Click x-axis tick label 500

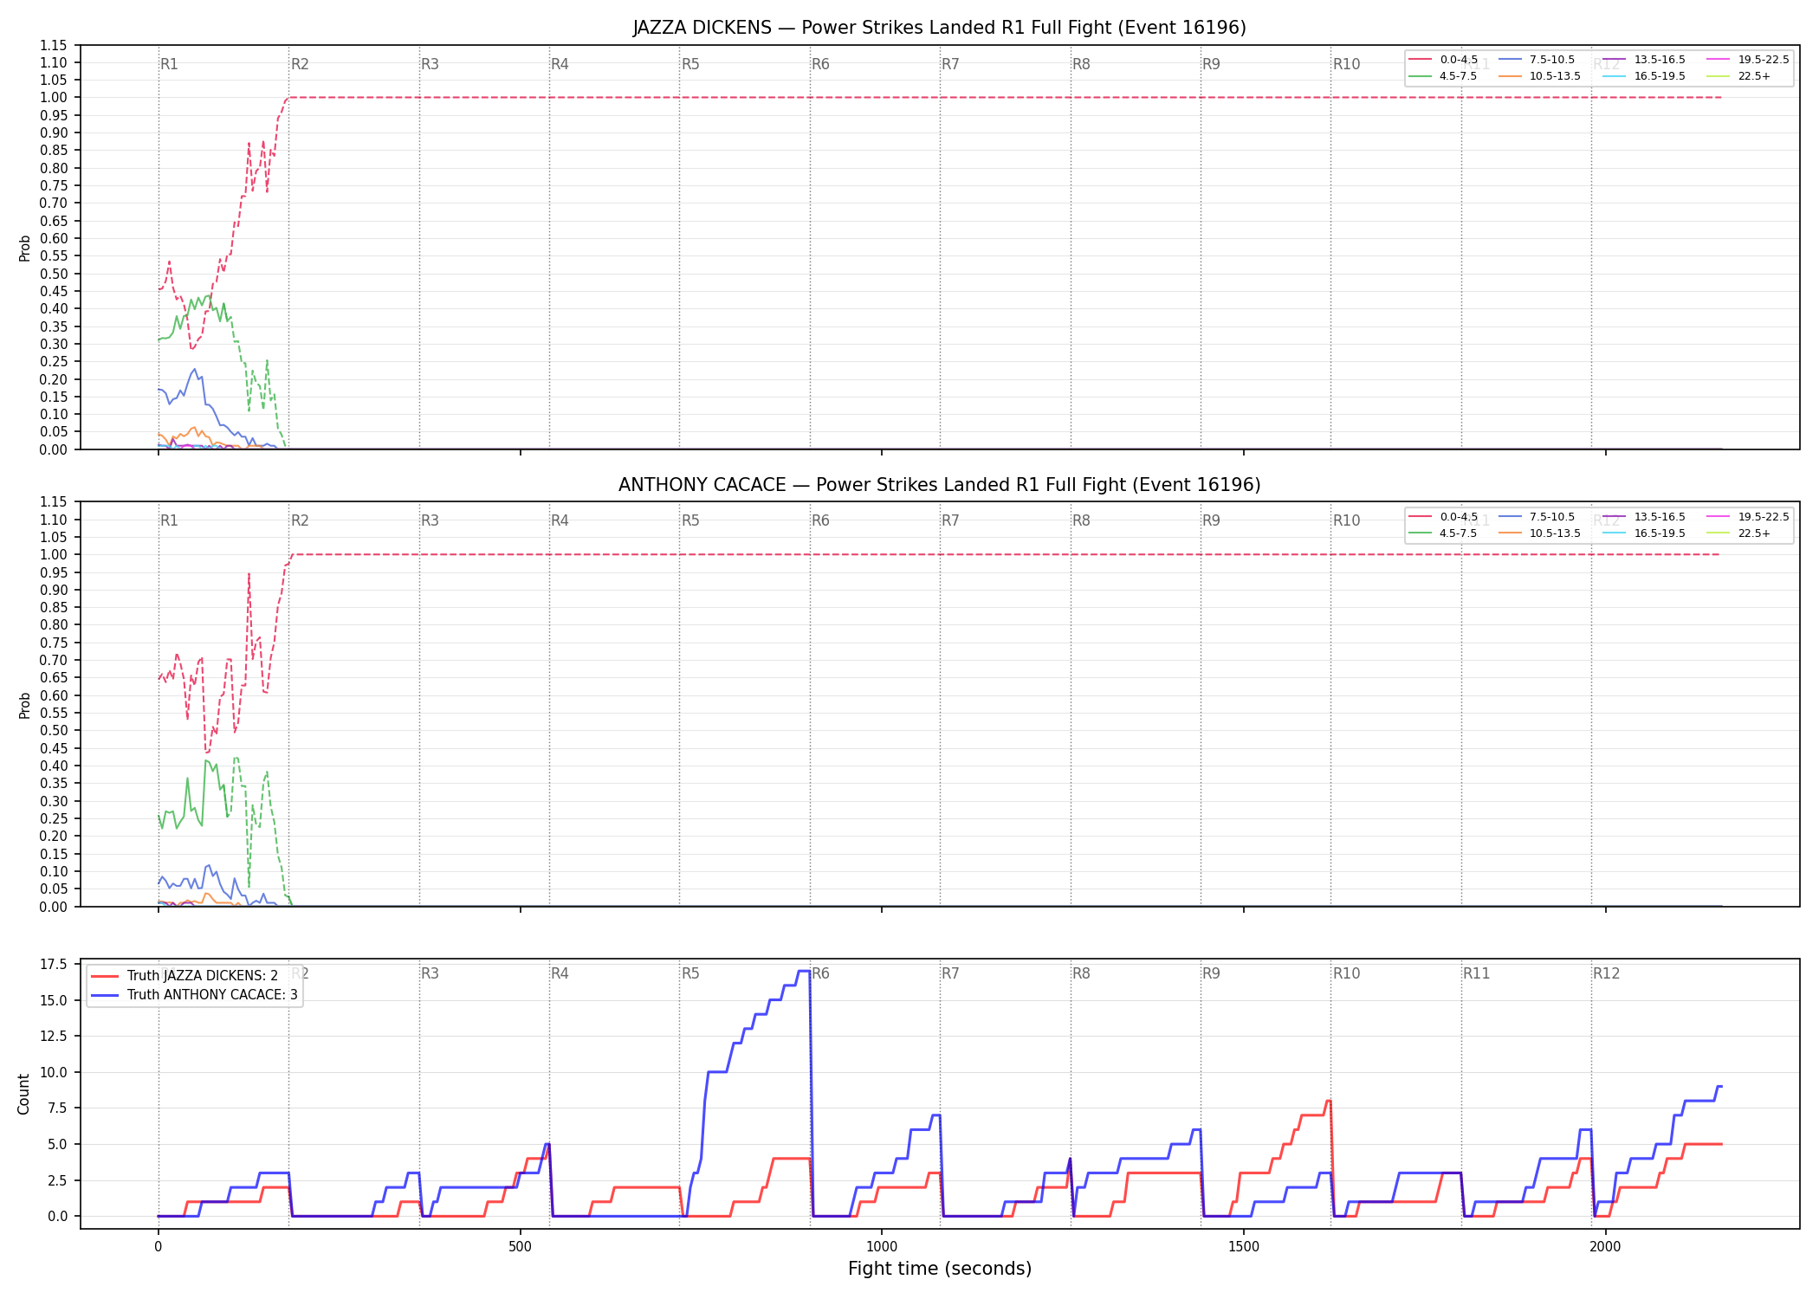point(520,1247)
